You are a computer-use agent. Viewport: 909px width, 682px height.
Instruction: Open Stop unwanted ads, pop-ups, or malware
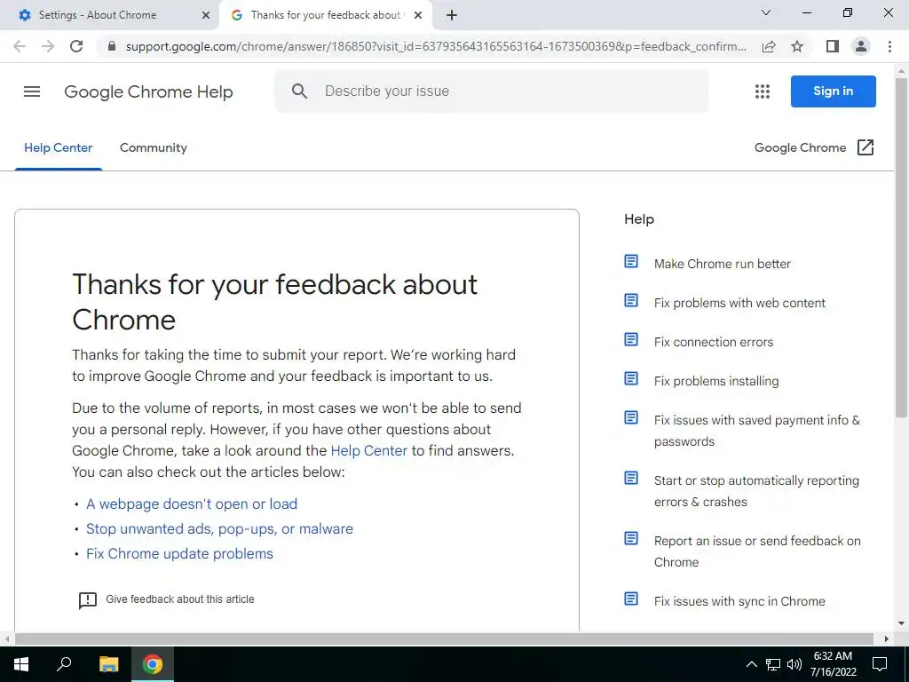click(x=219, y=529)
